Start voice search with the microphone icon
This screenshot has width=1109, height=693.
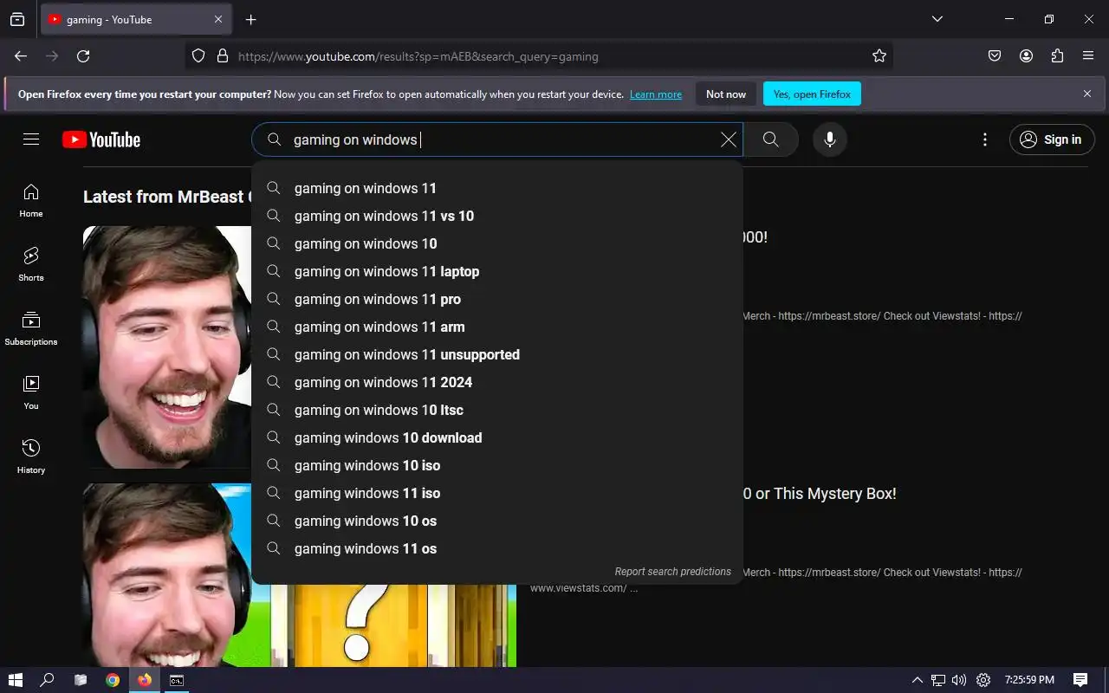(829, 139)
